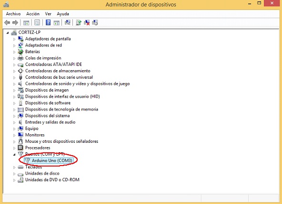The image size is (282, 204).
Task: Select Controladoras de bus serie universal
Action: [59, 77]
